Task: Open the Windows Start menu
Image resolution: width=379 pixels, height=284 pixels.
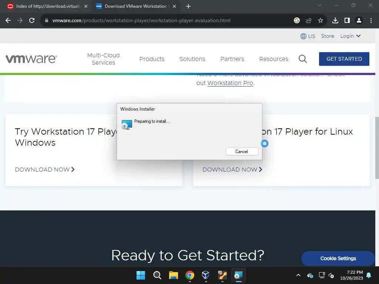Action: 141,275
